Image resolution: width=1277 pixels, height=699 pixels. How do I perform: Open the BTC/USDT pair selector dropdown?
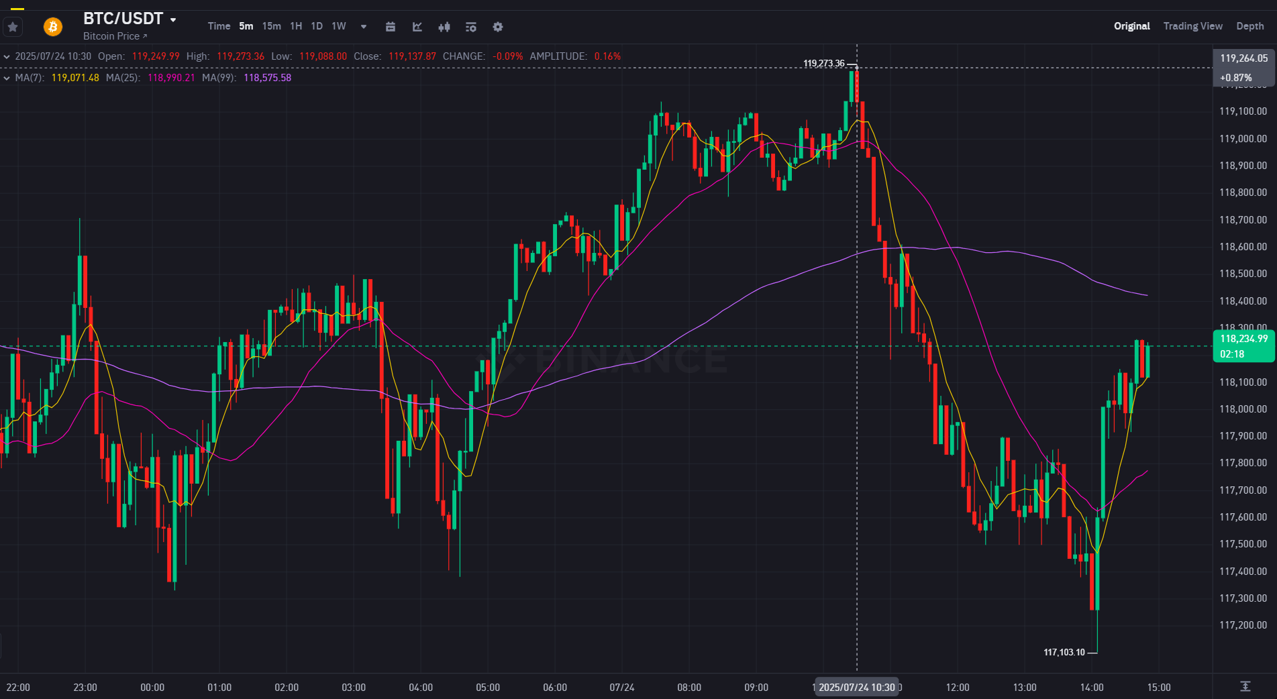click(173, 19)
